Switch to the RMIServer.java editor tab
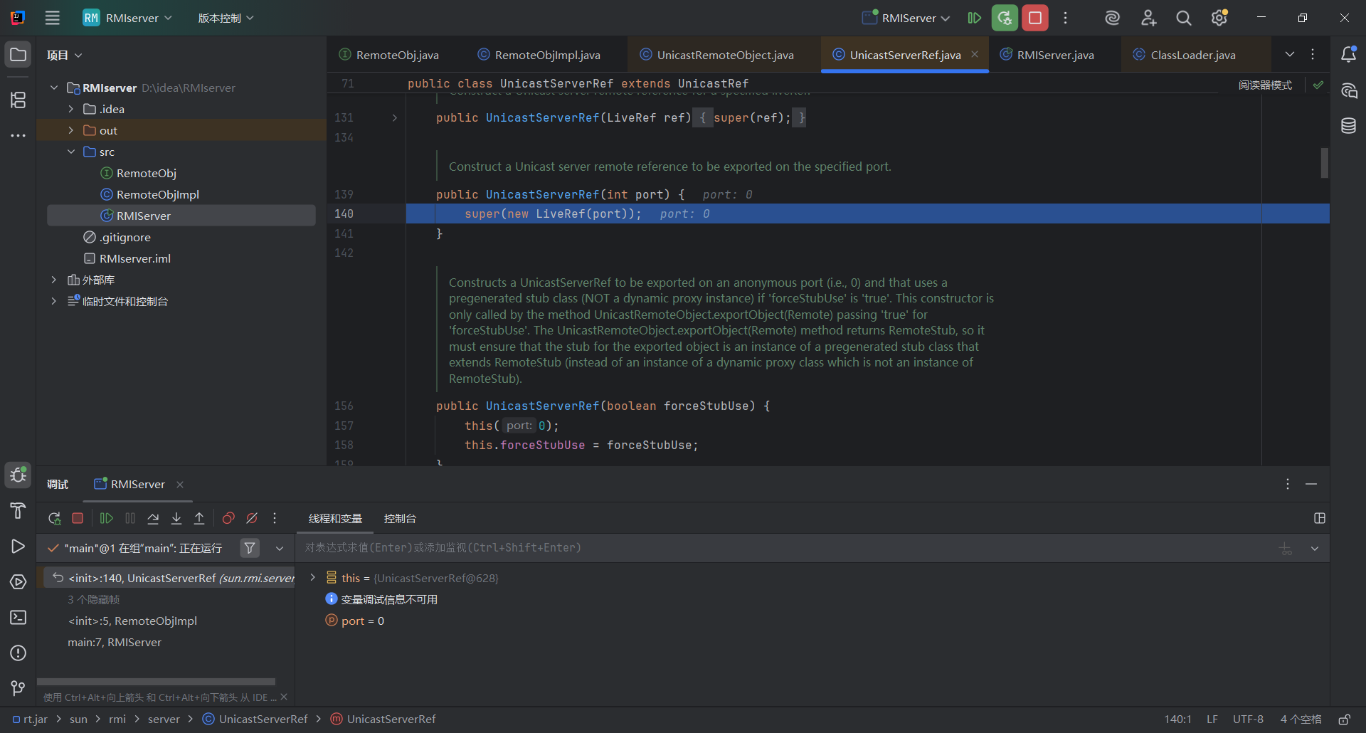Image resolution: width=1366 pixels, height=733 pixels. (x=1055, y=55)
